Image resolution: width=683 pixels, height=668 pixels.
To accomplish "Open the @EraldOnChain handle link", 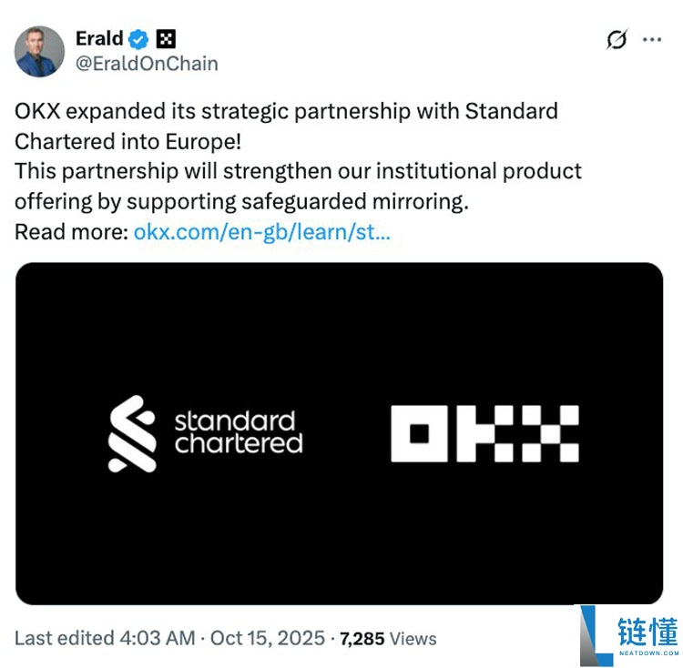I will point(146,64).
